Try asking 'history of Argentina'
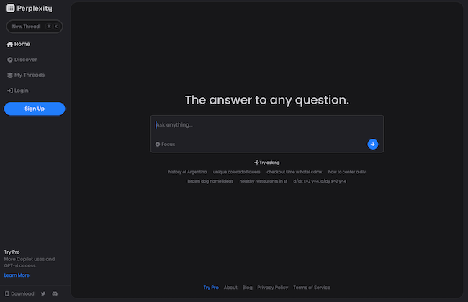The image size is (468, 302). 187,172
